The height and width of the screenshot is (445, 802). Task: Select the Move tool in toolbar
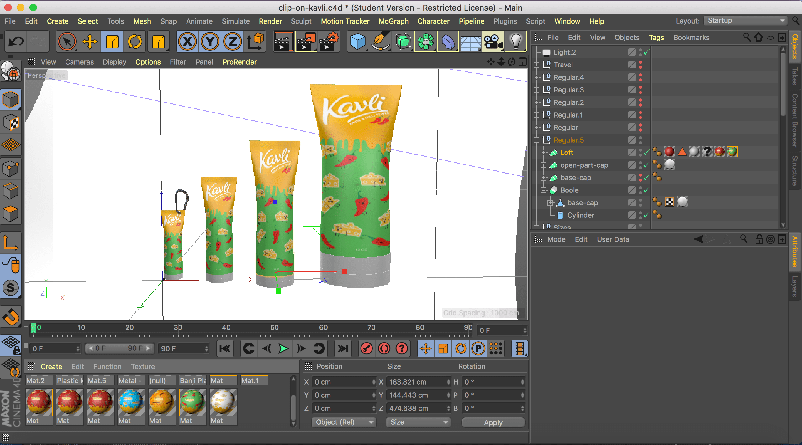pyautogui.click(x=90, y=41)
